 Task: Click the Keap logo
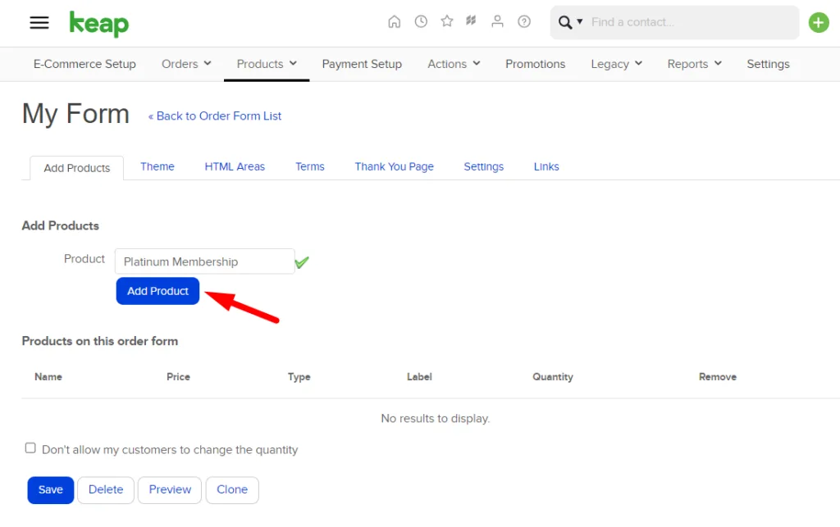(x=99, y=24)
